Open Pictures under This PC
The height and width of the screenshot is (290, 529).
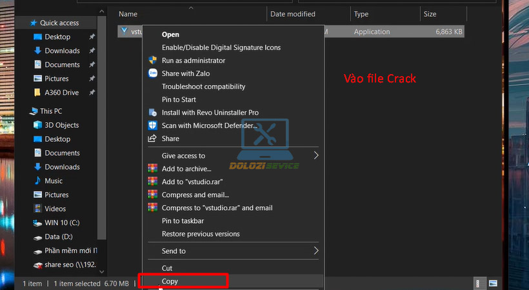click(56, 195)
